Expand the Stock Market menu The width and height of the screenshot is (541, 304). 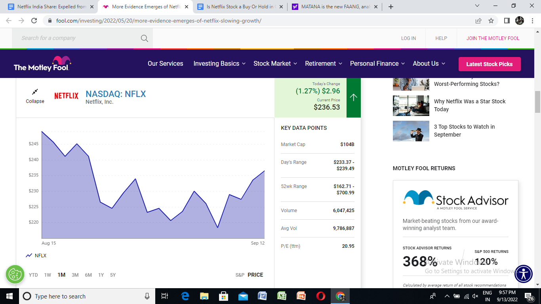[x=275, y=64]
